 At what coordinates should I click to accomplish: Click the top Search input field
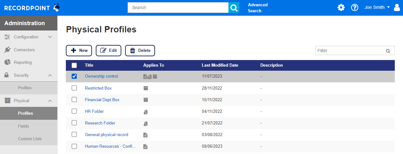(x=178, y=8)
